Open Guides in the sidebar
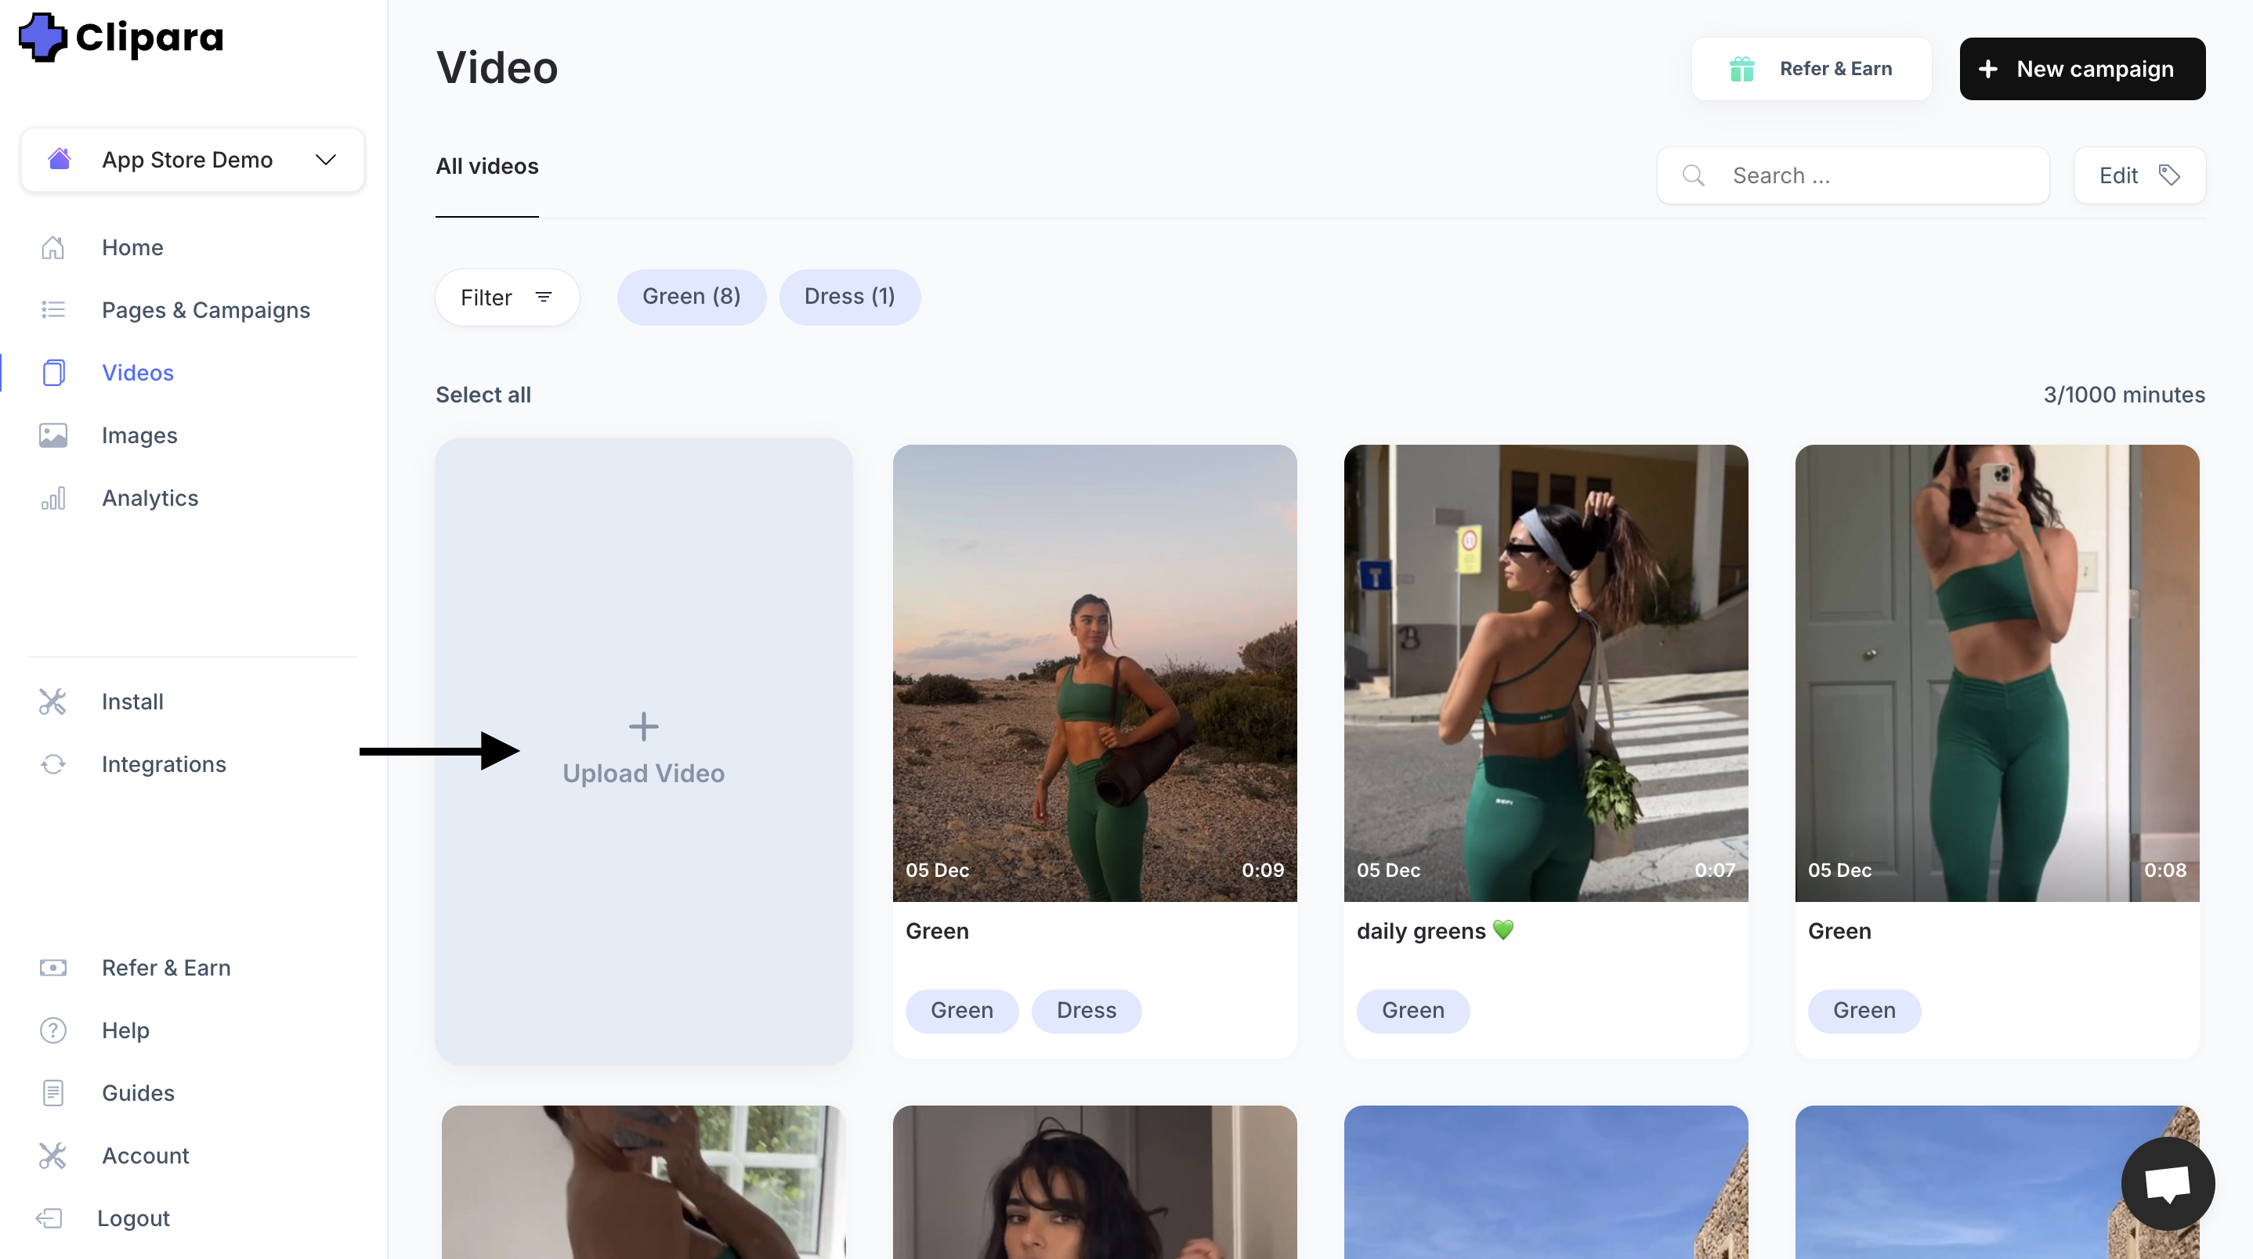Screen dimensions: 2253x1259 pos(137,1093)
